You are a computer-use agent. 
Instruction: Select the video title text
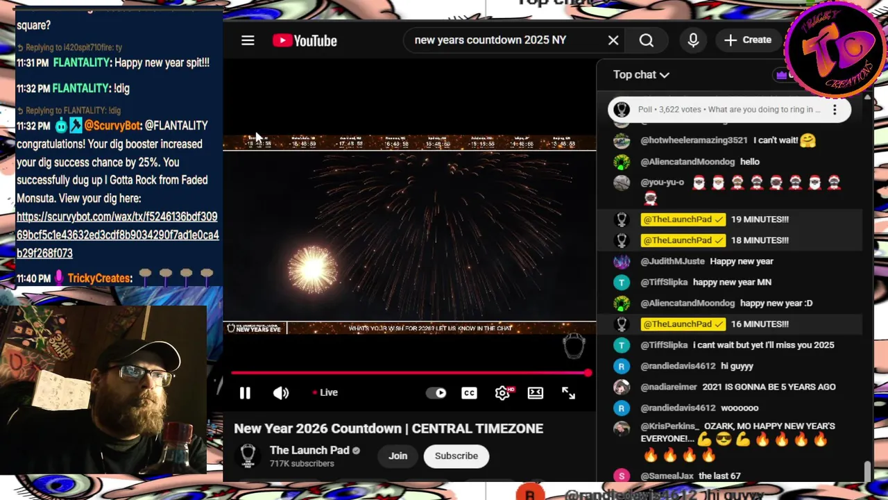pos(388,428)
